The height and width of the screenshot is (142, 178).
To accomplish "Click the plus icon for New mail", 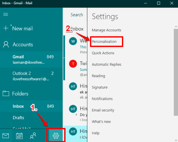I will click(6, 28).
